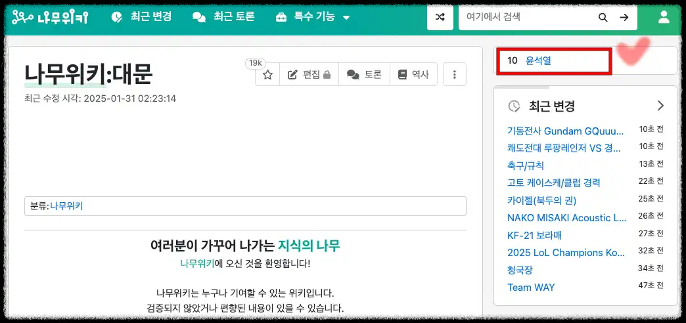Open the user profile icon
Viewport: 686px width, 323px height.
click(x=664, y=18)
